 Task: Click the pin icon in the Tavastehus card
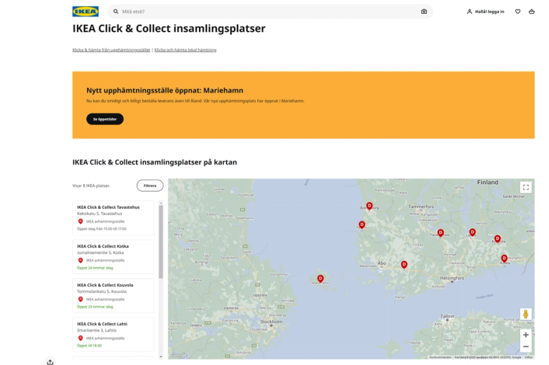click(x=80, y=221)
